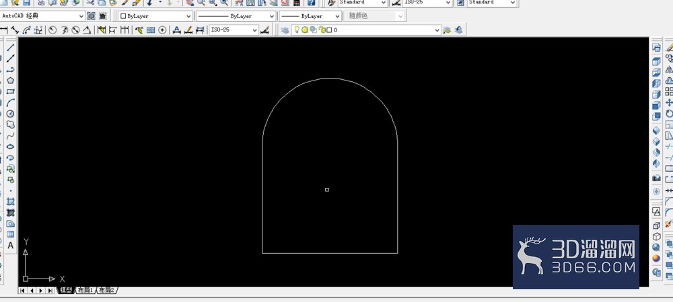673x302 pixels.
Task: Expand the ByLayer linetype dropdown
Action: pyautogui.click(x=236, y=16)
